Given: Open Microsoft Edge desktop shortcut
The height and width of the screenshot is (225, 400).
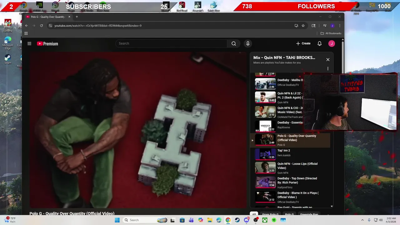Looking at the screenshot, I should pyautogui.click(x=8, y=43).
